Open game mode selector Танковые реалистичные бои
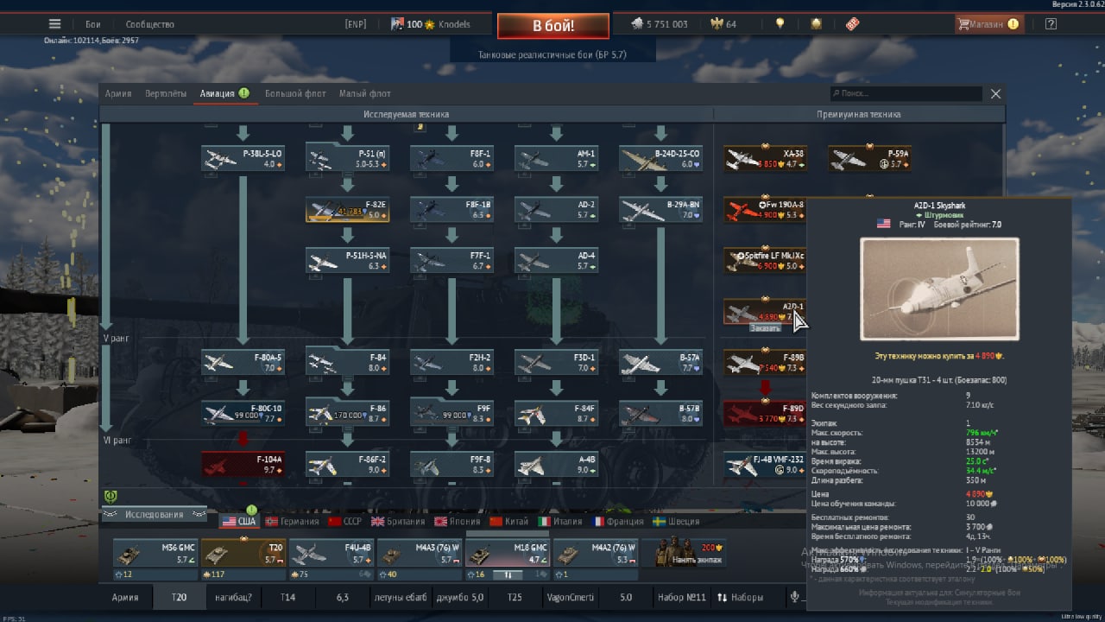The height and width of the screenshot is (622, 1105). pos(552,54)
